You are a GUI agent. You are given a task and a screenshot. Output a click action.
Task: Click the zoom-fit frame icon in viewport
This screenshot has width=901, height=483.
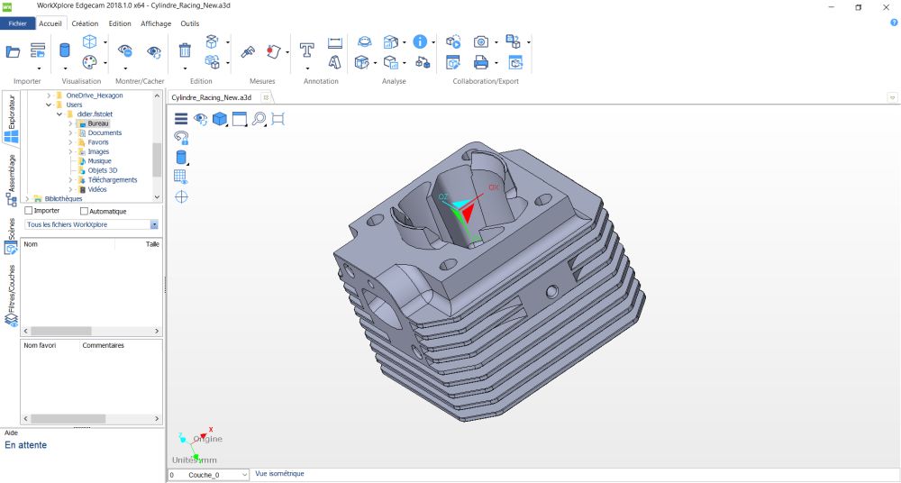coord(278,119)
